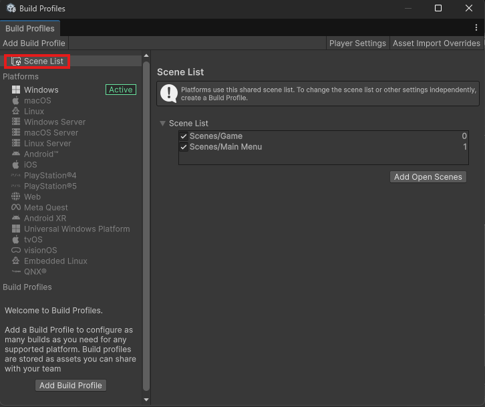
Task: Collapse the Scene List foldout triangle
Action: click(x=162, y=123)
